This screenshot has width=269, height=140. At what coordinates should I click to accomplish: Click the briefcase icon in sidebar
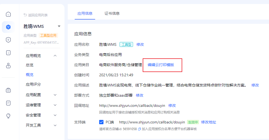8,90
